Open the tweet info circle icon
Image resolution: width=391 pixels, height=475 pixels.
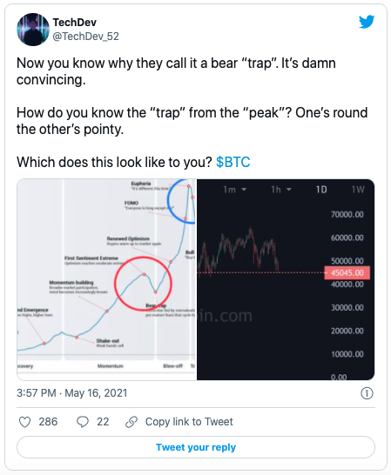pyautogui.click(x=367, y=393)
